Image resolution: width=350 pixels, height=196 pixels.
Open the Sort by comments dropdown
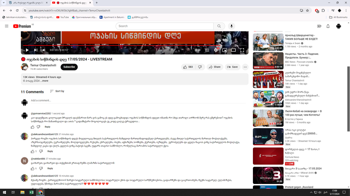coord(57,91)
